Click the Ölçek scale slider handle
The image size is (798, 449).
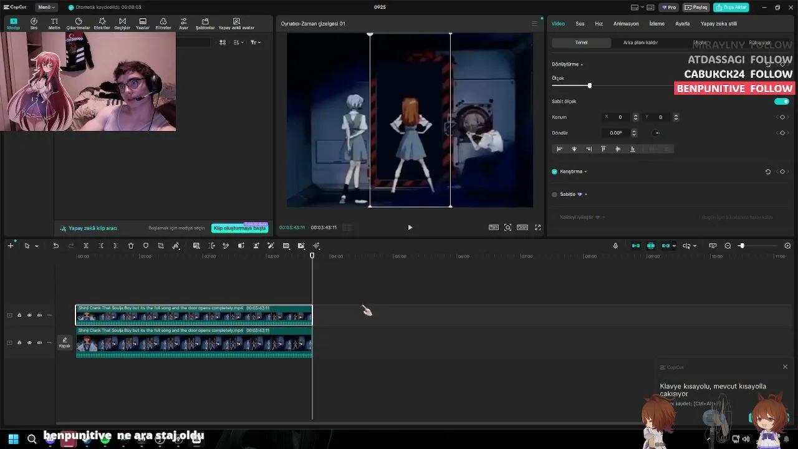pyautogui.click(x=589, y=85)
